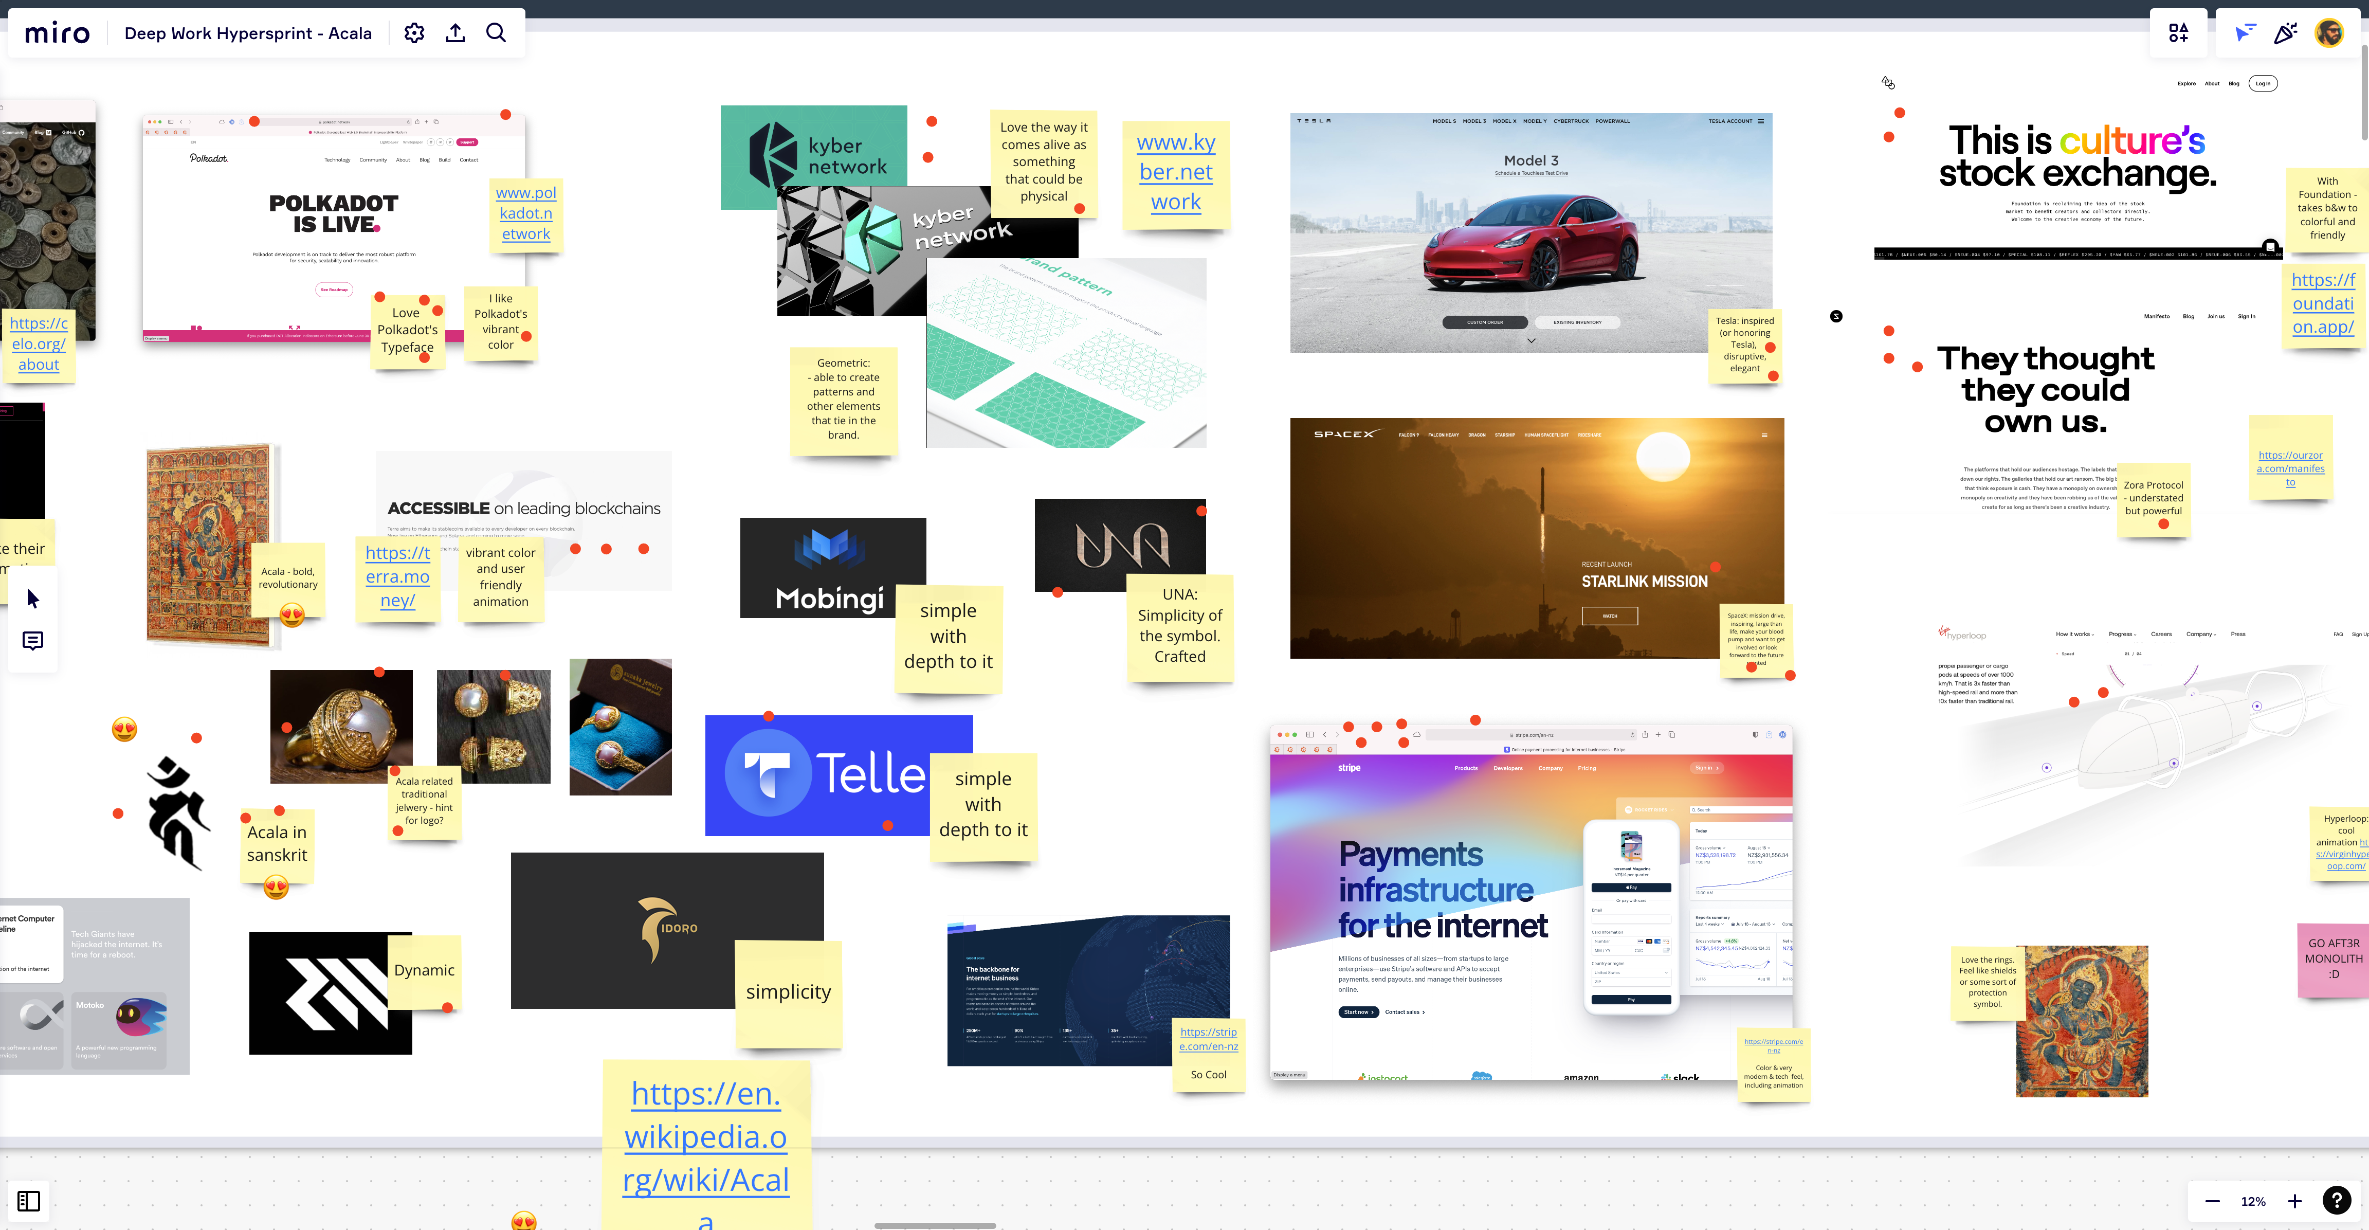Click the miro logo
Screen dimensions: 2369x1230
click(x=57, y=34)
